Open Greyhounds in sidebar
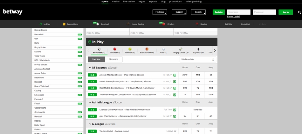The image size is (302, 134). tap(58, 112)
